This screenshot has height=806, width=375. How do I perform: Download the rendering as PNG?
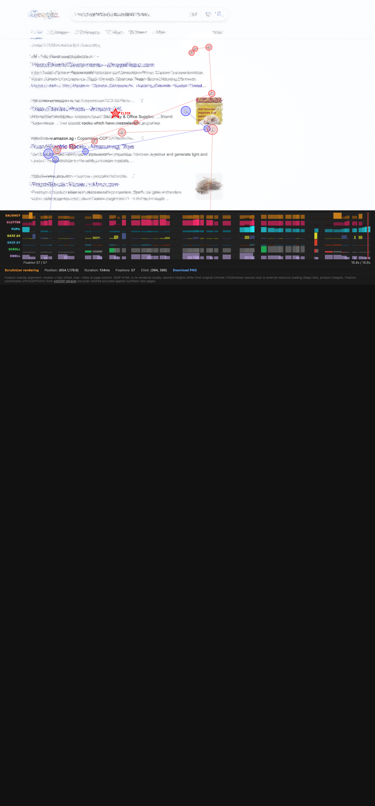(185, 270)
